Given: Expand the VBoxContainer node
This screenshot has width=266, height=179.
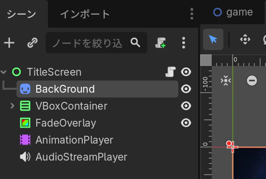Looking at the screenshot, I should pyautogui.click(x=12, y=106).
